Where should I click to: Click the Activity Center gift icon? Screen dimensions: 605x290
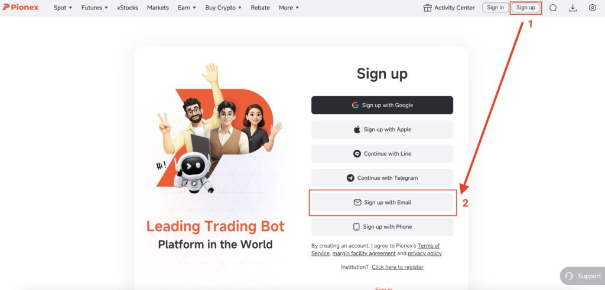click(428, 8)
